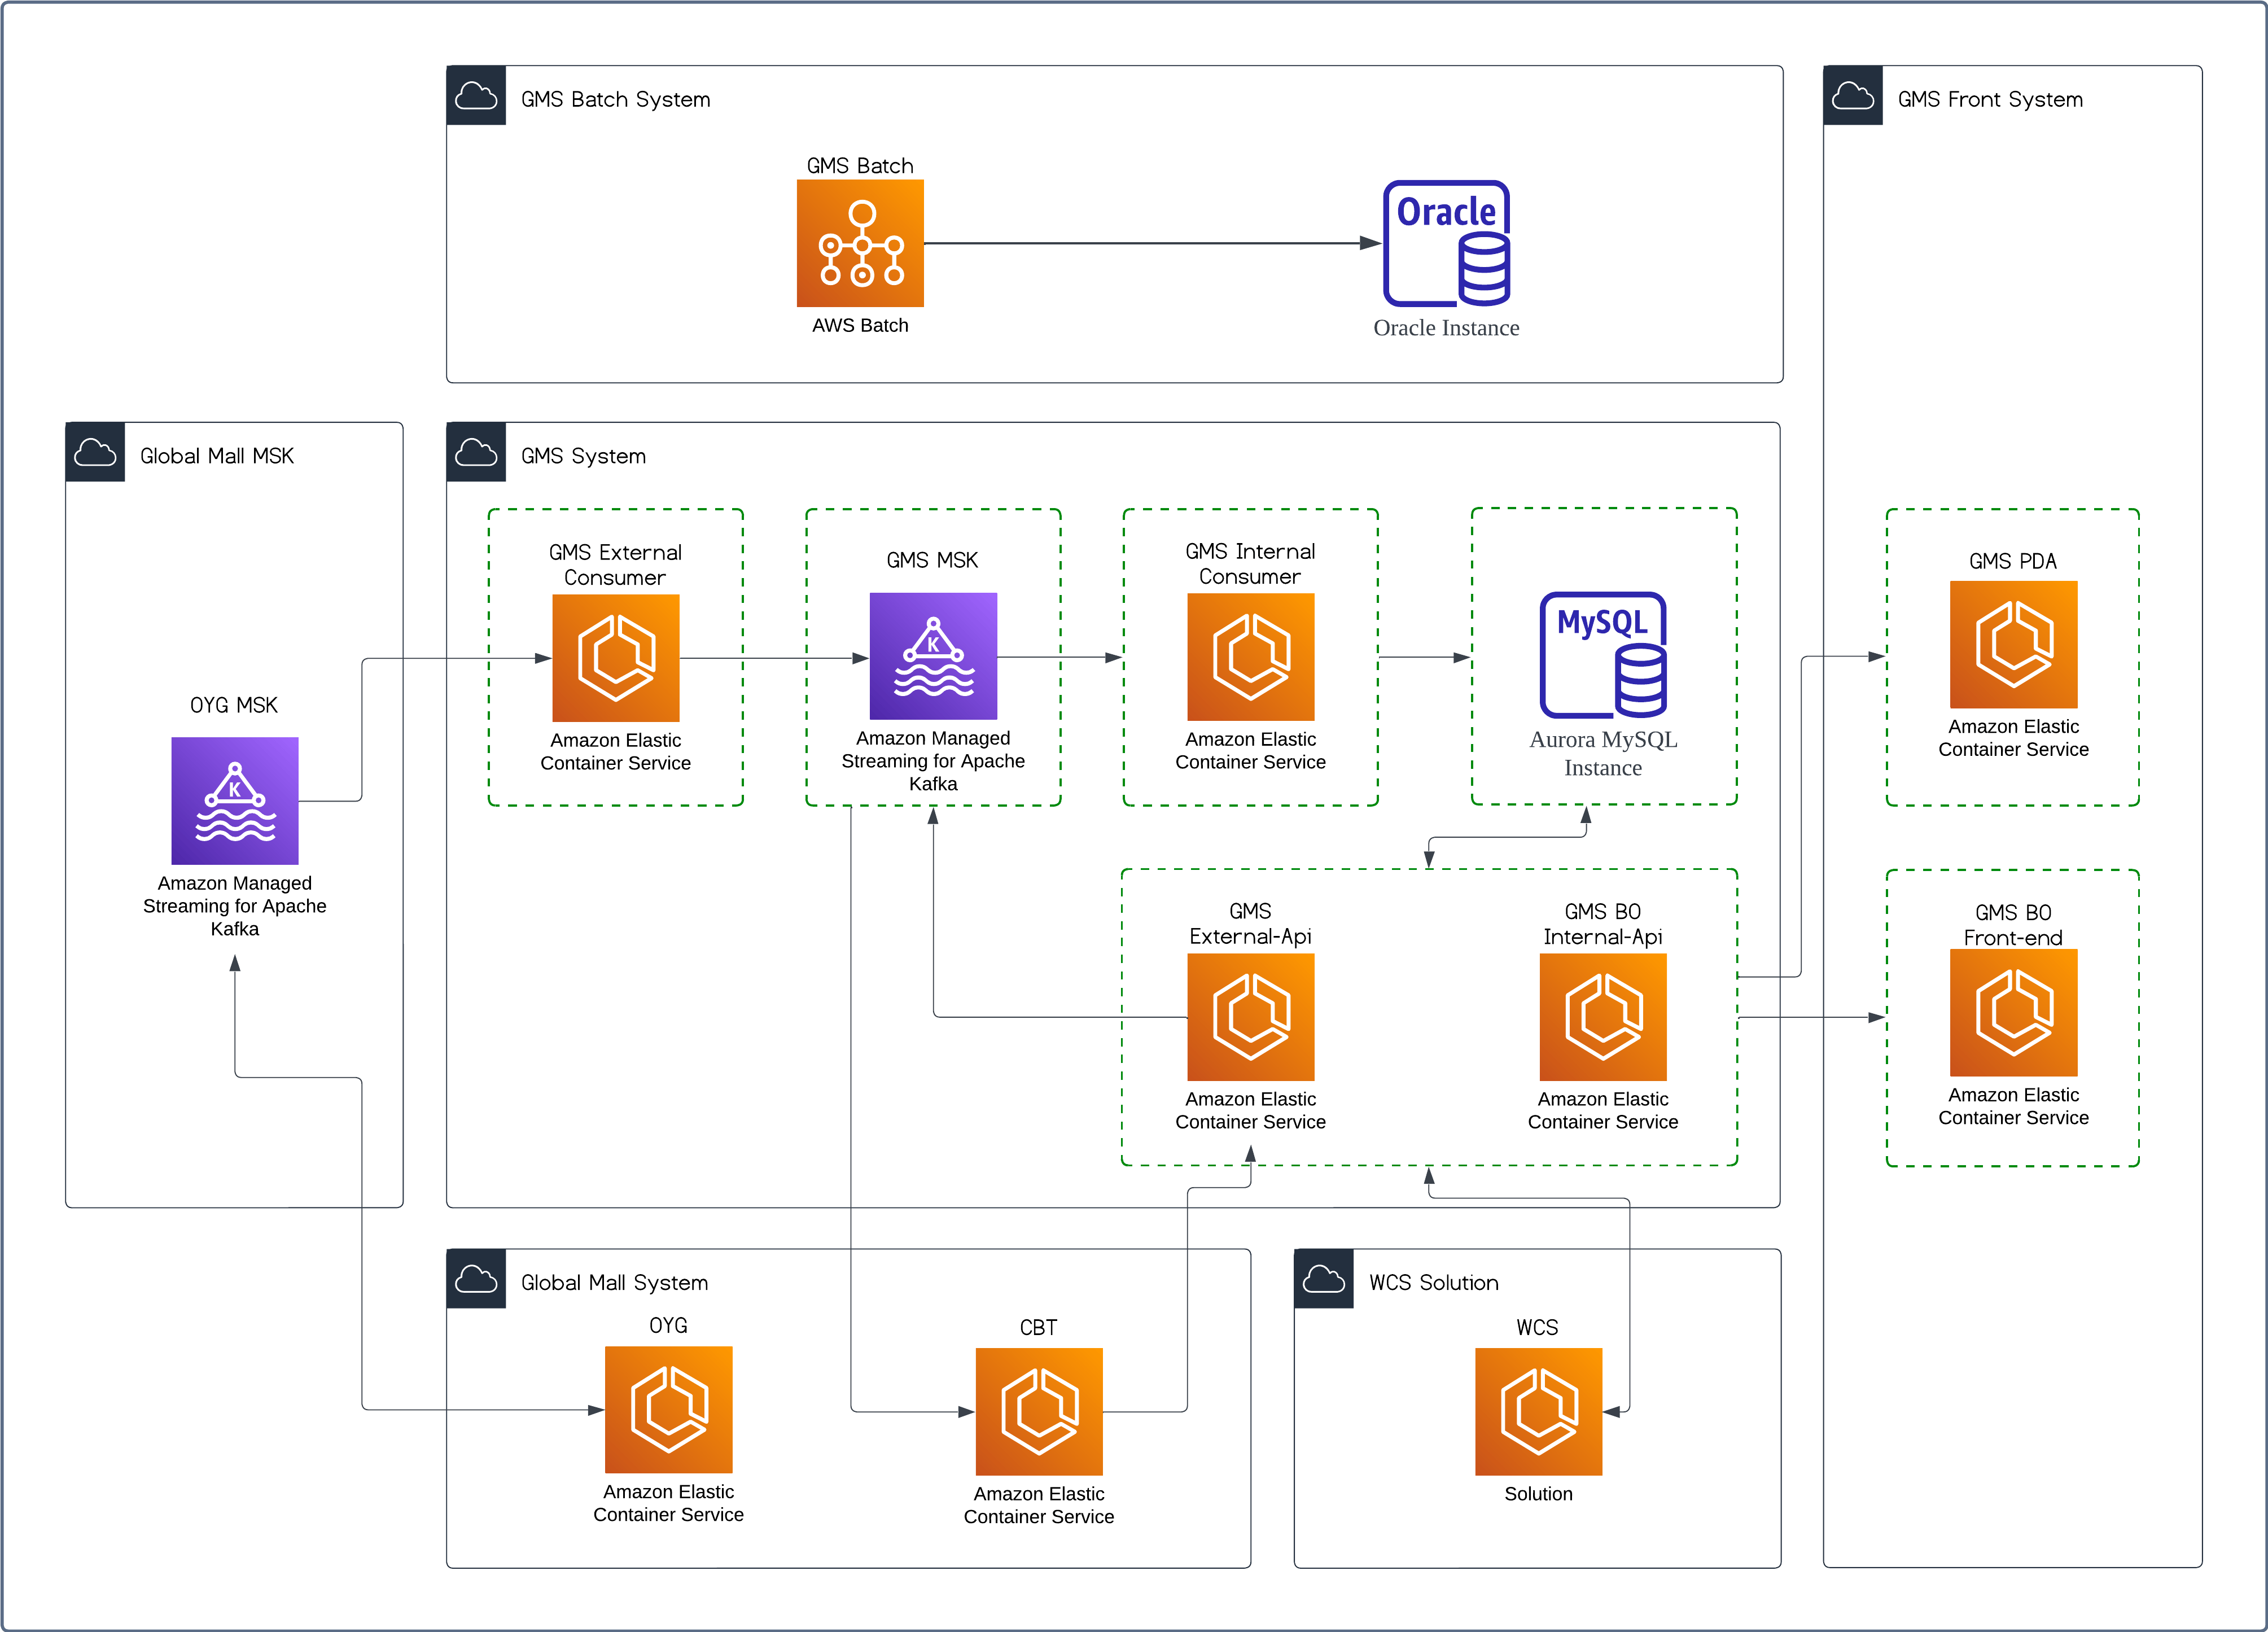Click the ECS caption under OYG icon
Screen dimensions: 2268x1632
pos(669,1503)
